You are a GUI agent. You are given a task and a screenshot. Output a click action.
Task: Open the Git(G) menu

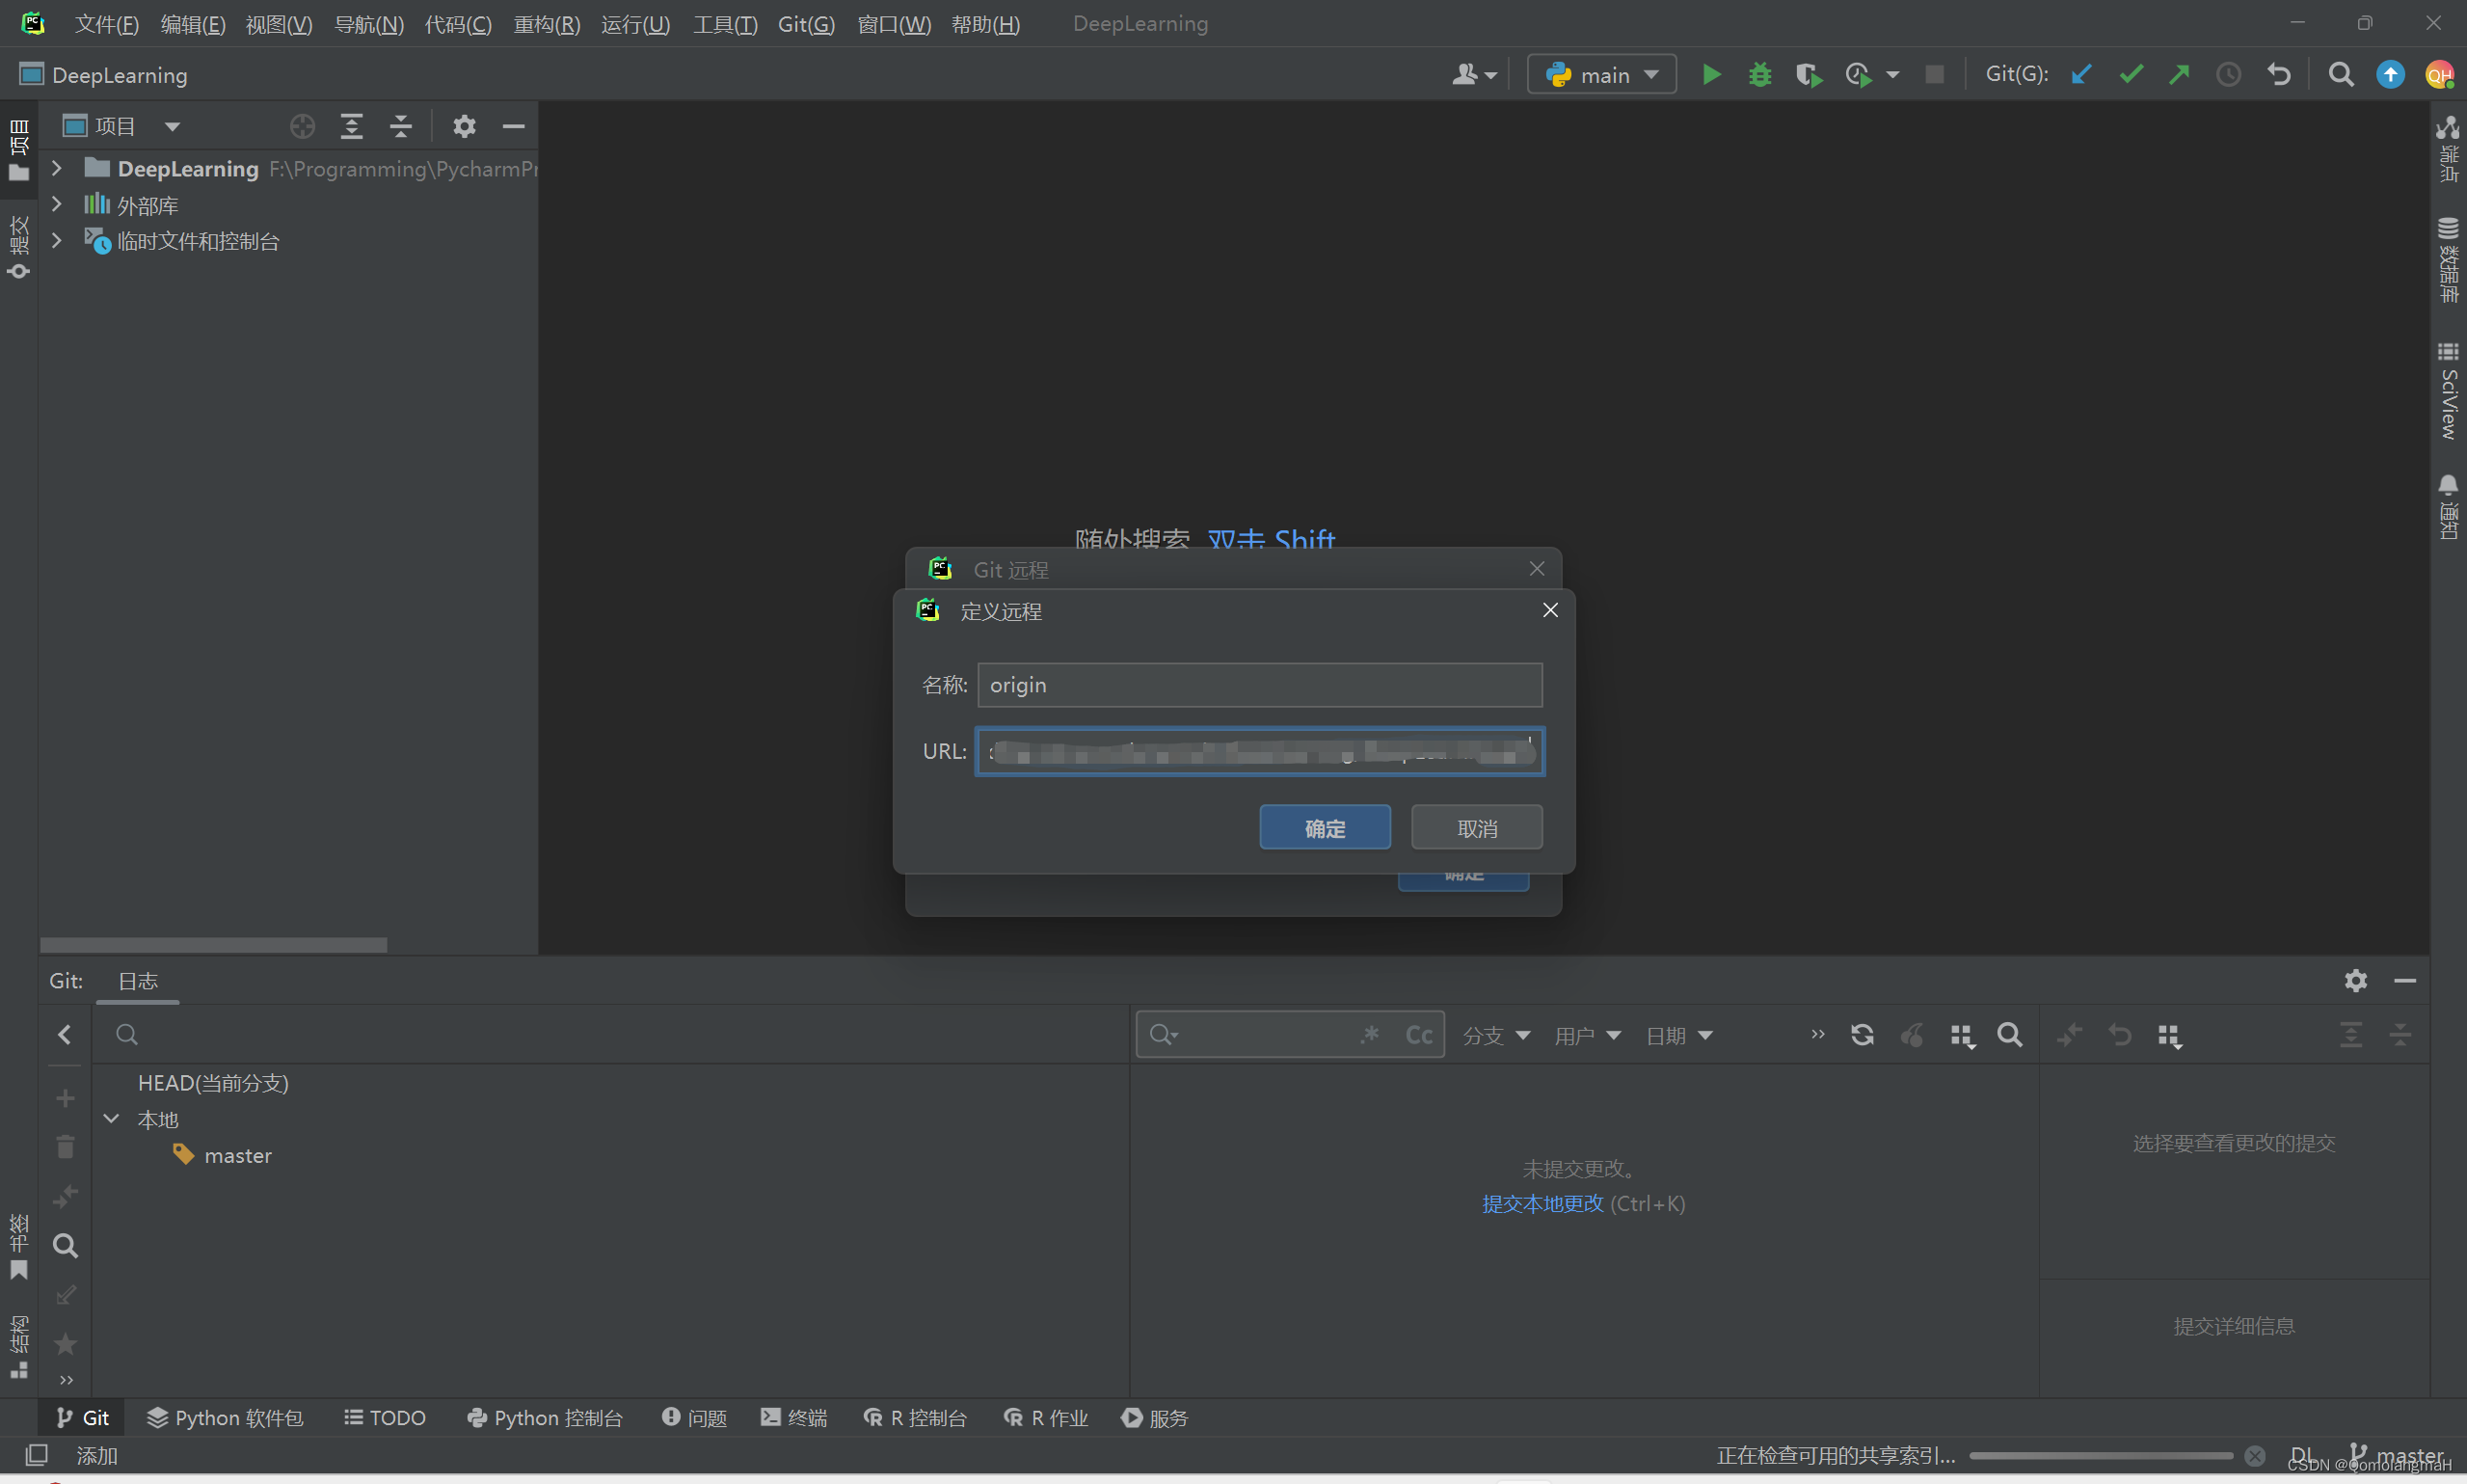[806, 24]
